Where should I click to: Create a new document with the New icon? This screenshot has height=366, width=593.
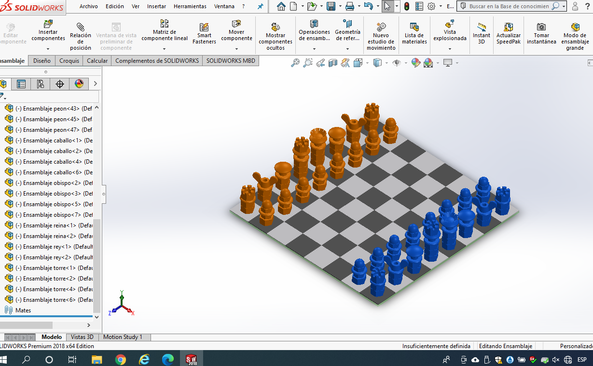294,6
